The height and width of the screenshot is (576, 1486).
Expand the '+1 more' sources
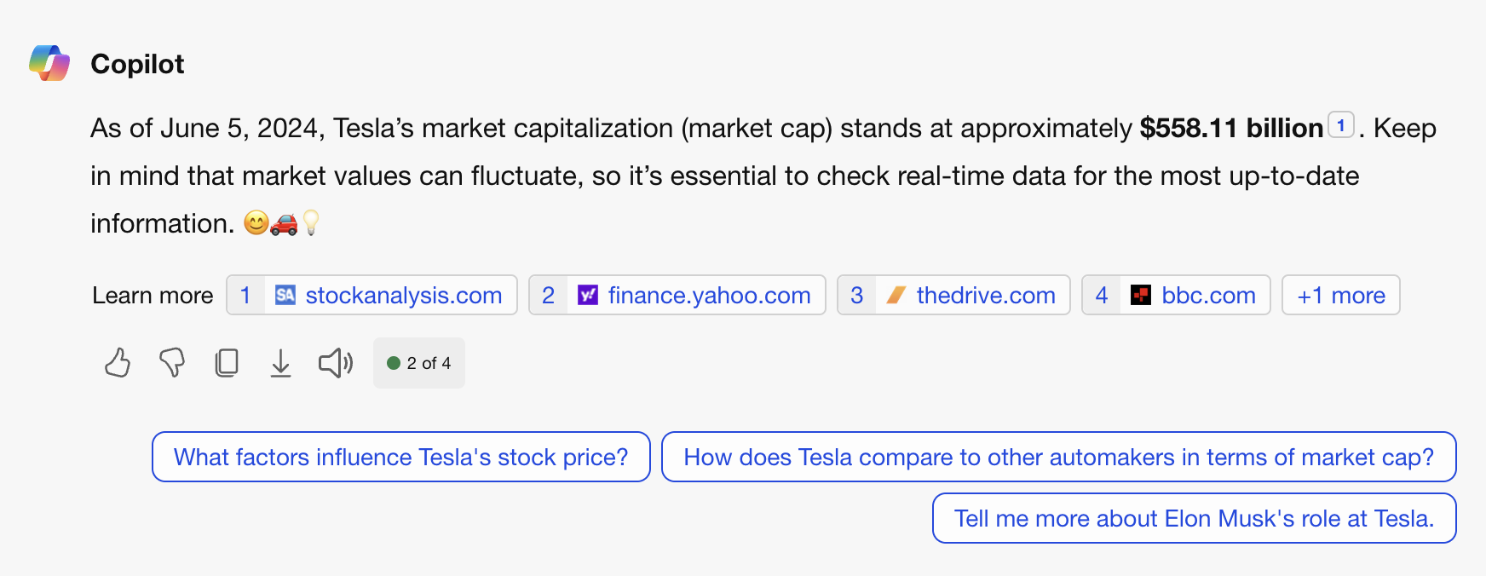(1340, 295)
